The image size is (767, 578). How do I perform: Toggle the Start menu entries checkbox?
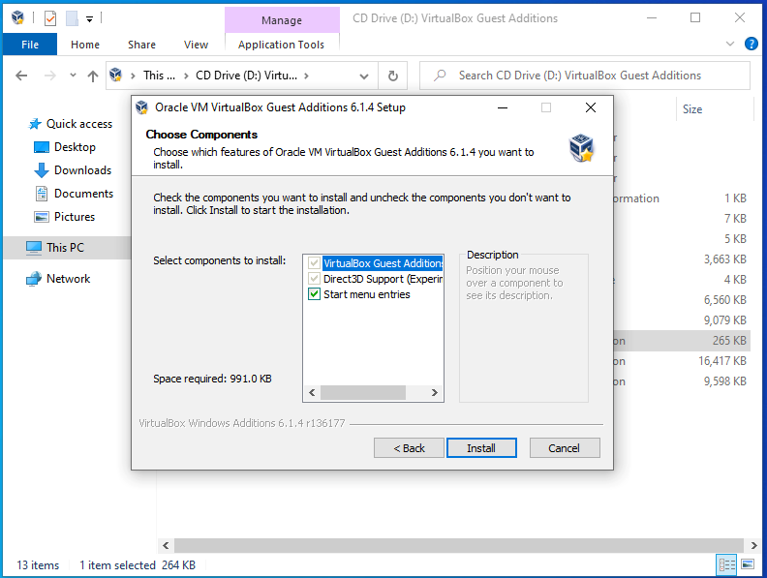(x=314, y=294)
